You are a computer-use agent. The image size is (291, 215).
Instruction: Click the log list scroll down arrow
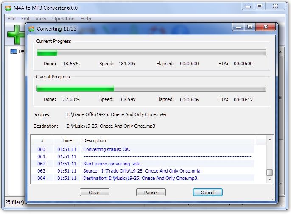[270, 179]
